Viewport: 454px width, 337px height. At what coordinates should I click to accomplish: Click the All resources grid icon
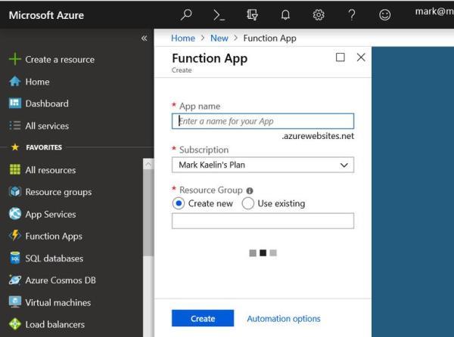pyautogui.click(x=15, y=170)
